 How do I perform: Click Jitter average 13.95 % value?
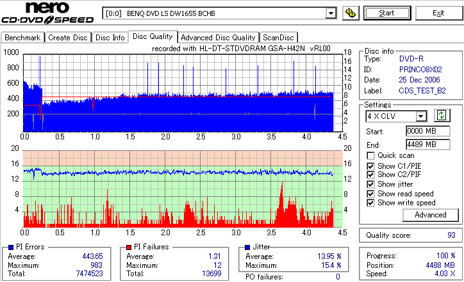(329, 256)
